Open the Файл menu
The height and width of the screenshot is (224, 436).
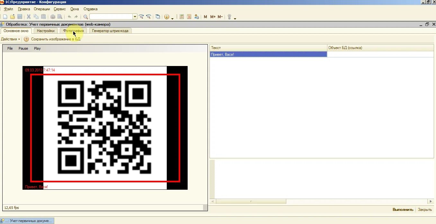coord(9,9)
